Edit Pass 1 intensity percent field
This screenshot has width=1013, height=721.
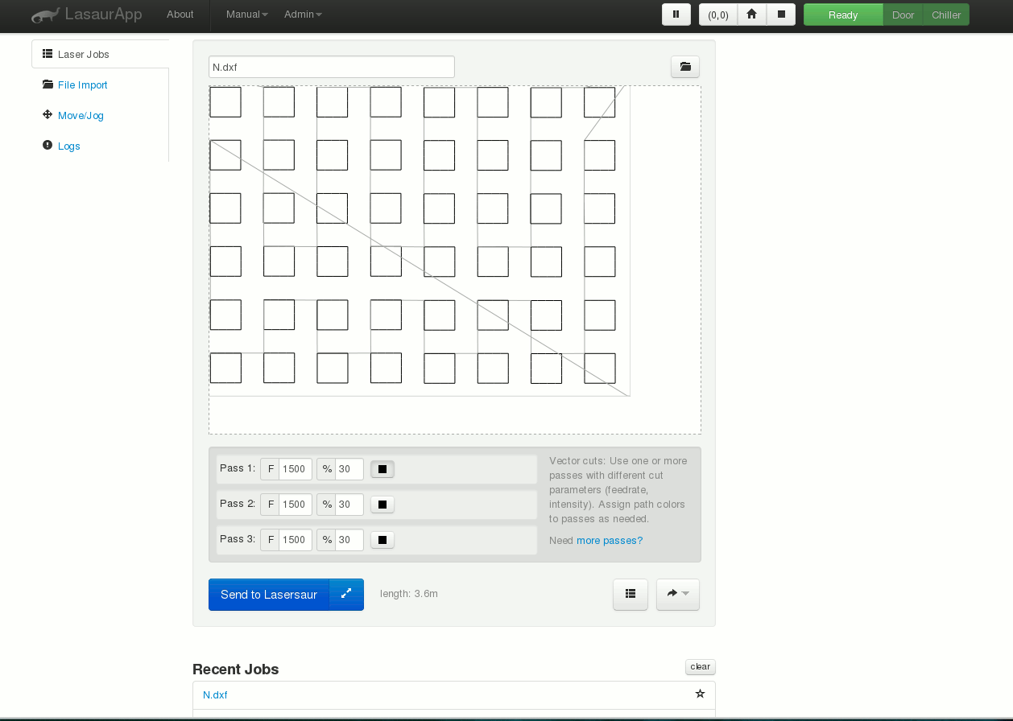click(x=349, y=469)
